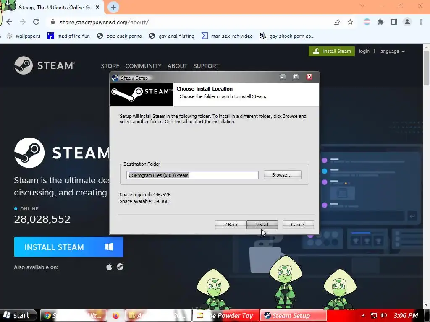
Task: Share this page using the share icon
Action: pyautogui.click(x=337, y=22)
